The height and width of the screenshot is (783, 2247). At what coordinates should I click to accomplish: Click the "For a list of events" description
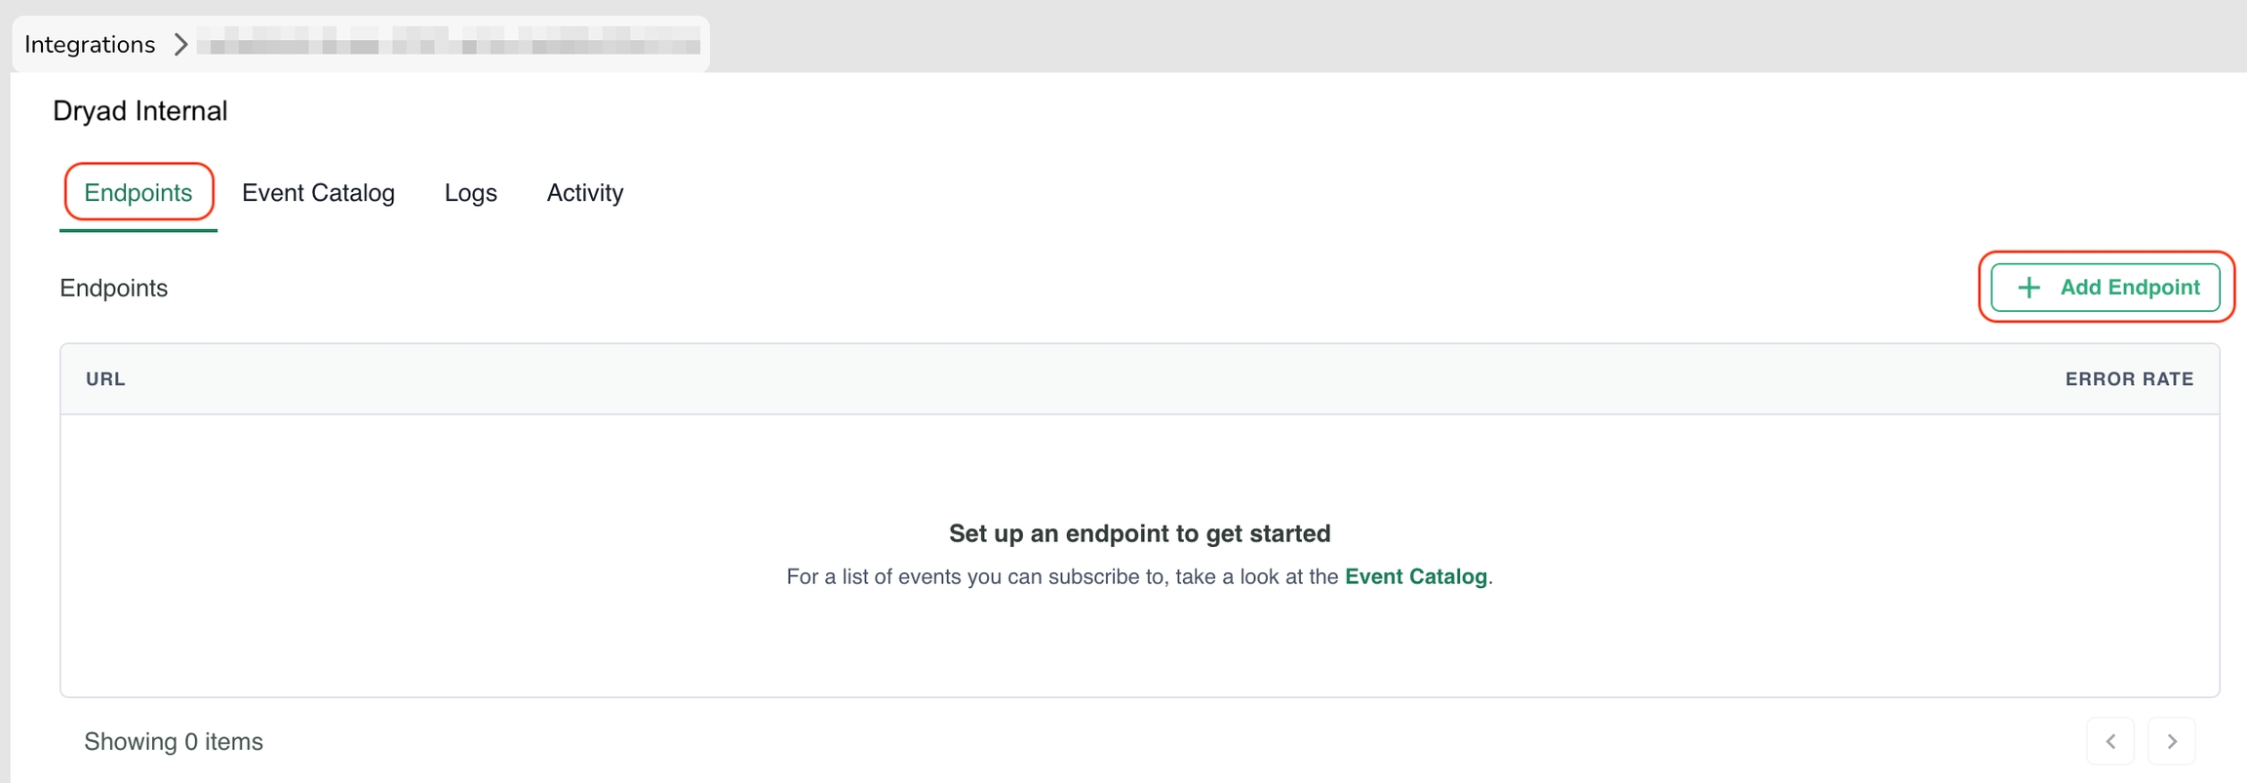click(1063, 576)
